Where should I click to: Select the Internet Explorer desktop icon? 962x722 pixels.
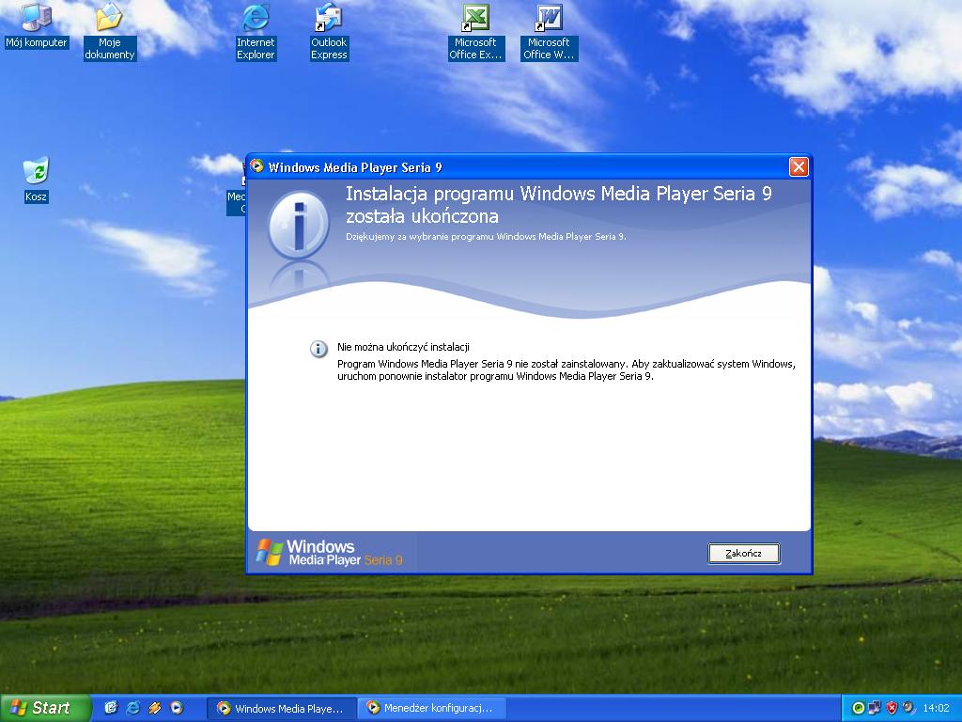tap(256, 32)
